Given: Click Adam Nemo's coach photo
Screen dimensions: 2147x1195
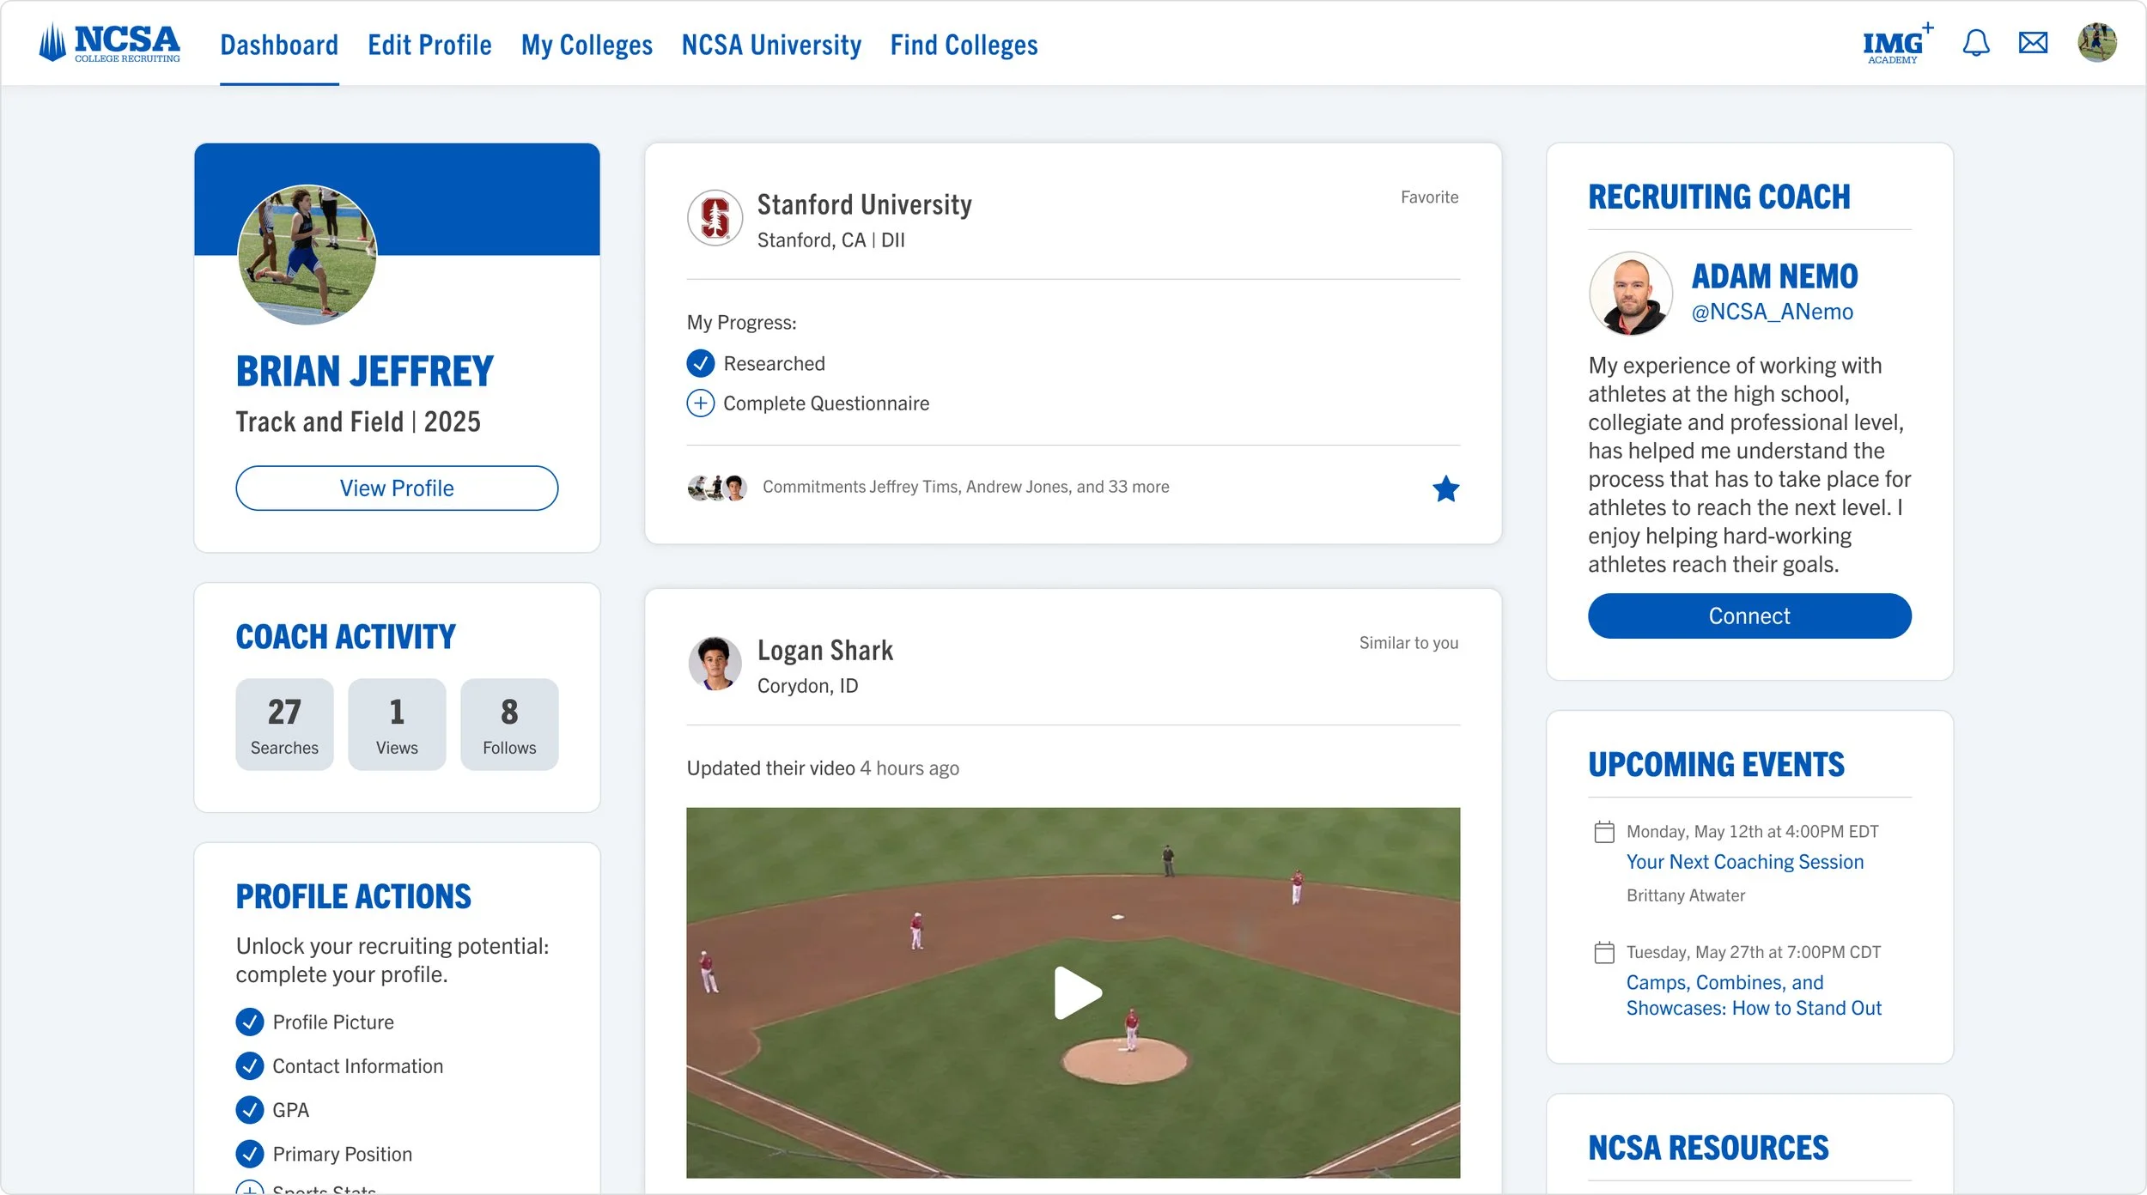Looking at the screenshot, I should 1631,294.
